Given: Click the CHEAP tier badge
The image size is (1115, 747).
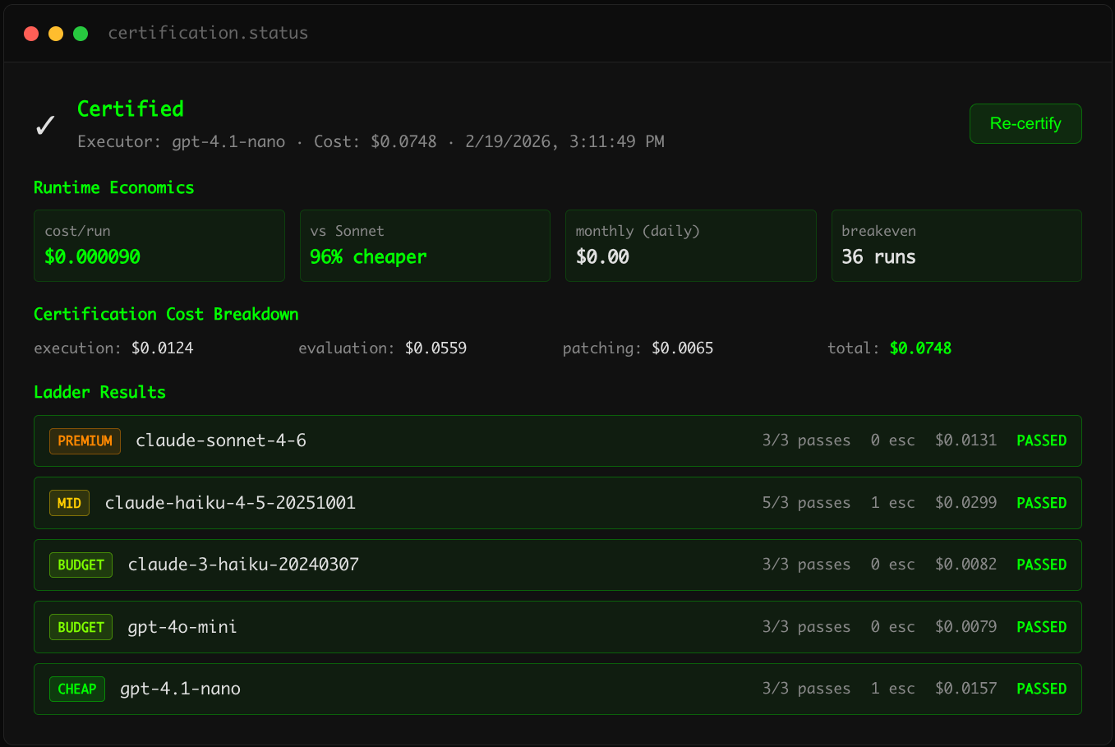Looking at the screenshot, I should pyautogui.click(x=77, y=689).
